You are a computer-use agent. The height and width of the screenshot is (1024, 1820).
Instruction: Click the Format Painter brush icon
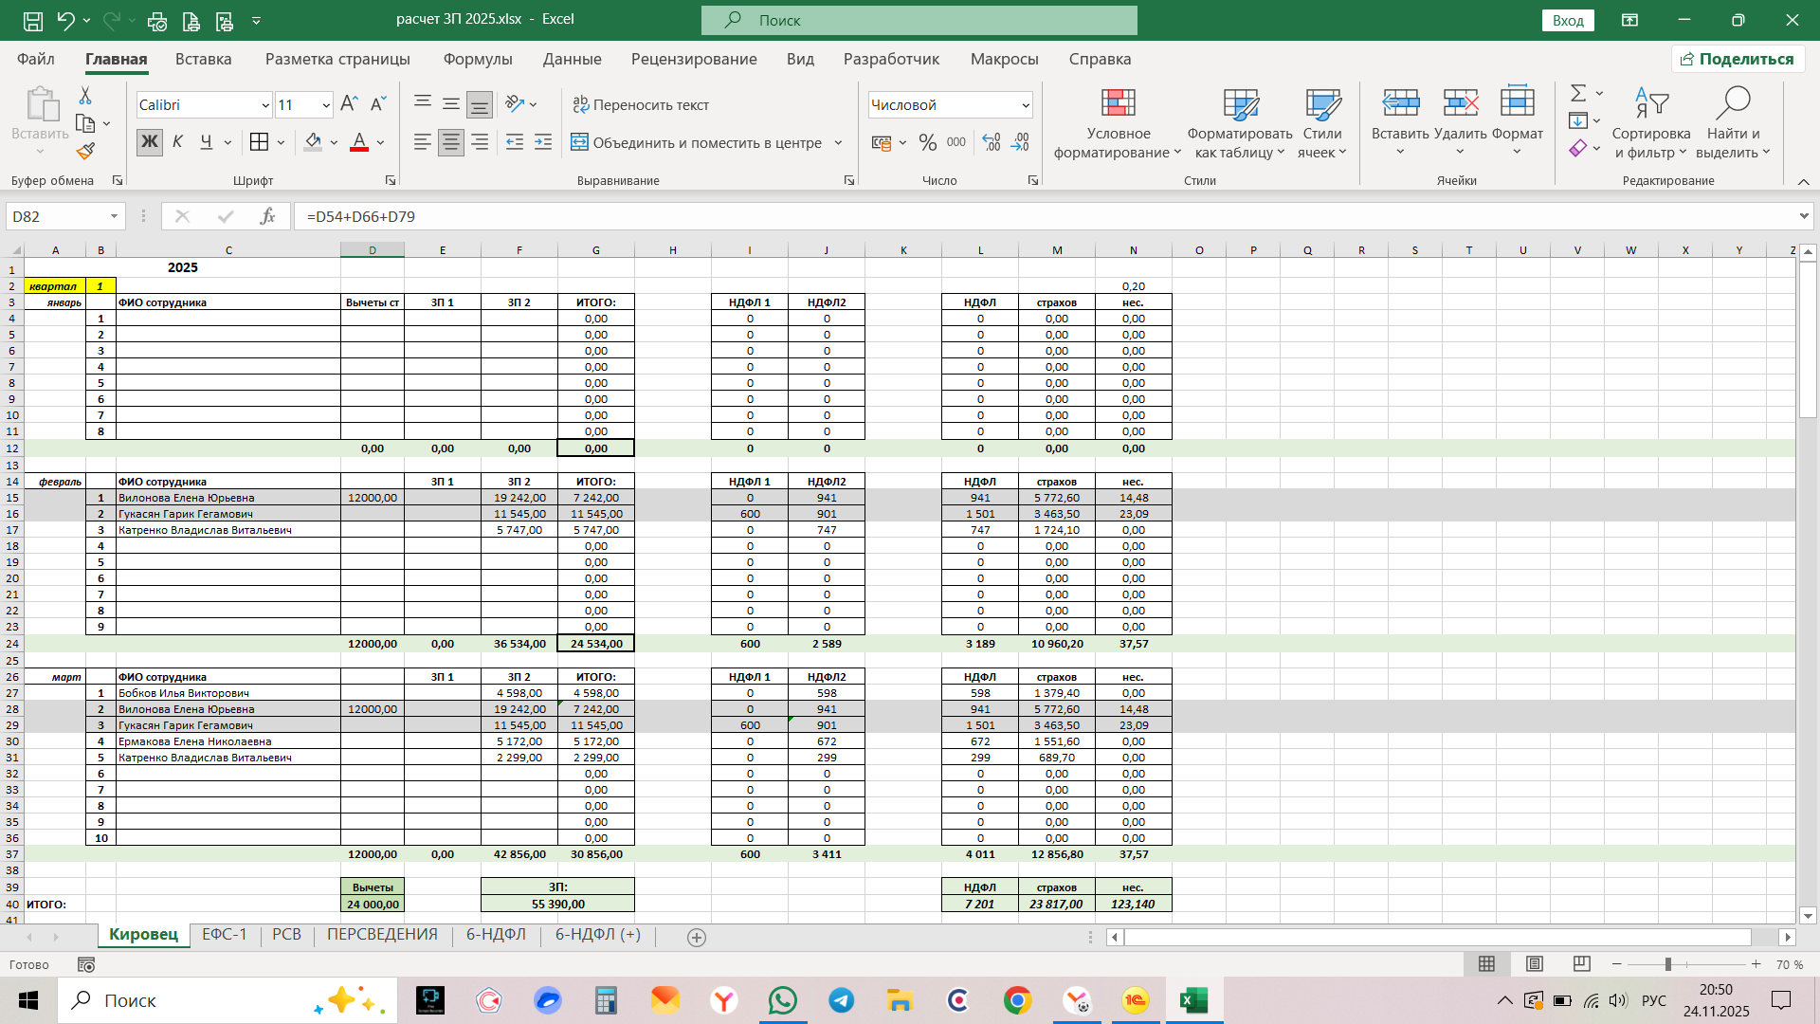click(85, 152)
